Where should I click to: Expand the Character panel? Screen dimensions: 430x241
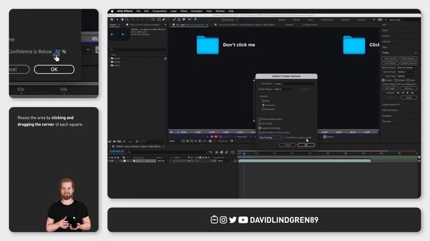tap(387, 121)
